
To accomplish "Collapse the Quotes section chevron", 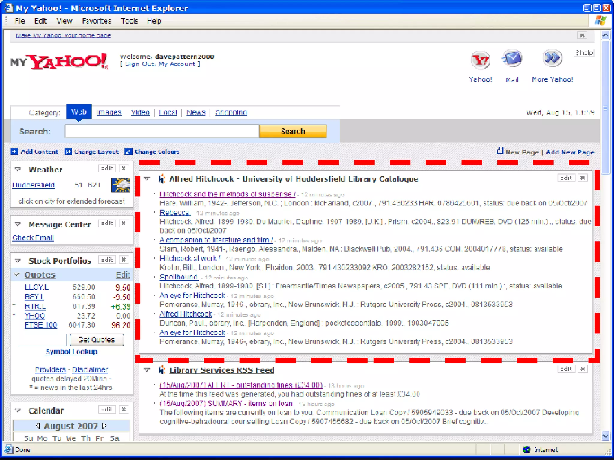I will click(17, 274).
